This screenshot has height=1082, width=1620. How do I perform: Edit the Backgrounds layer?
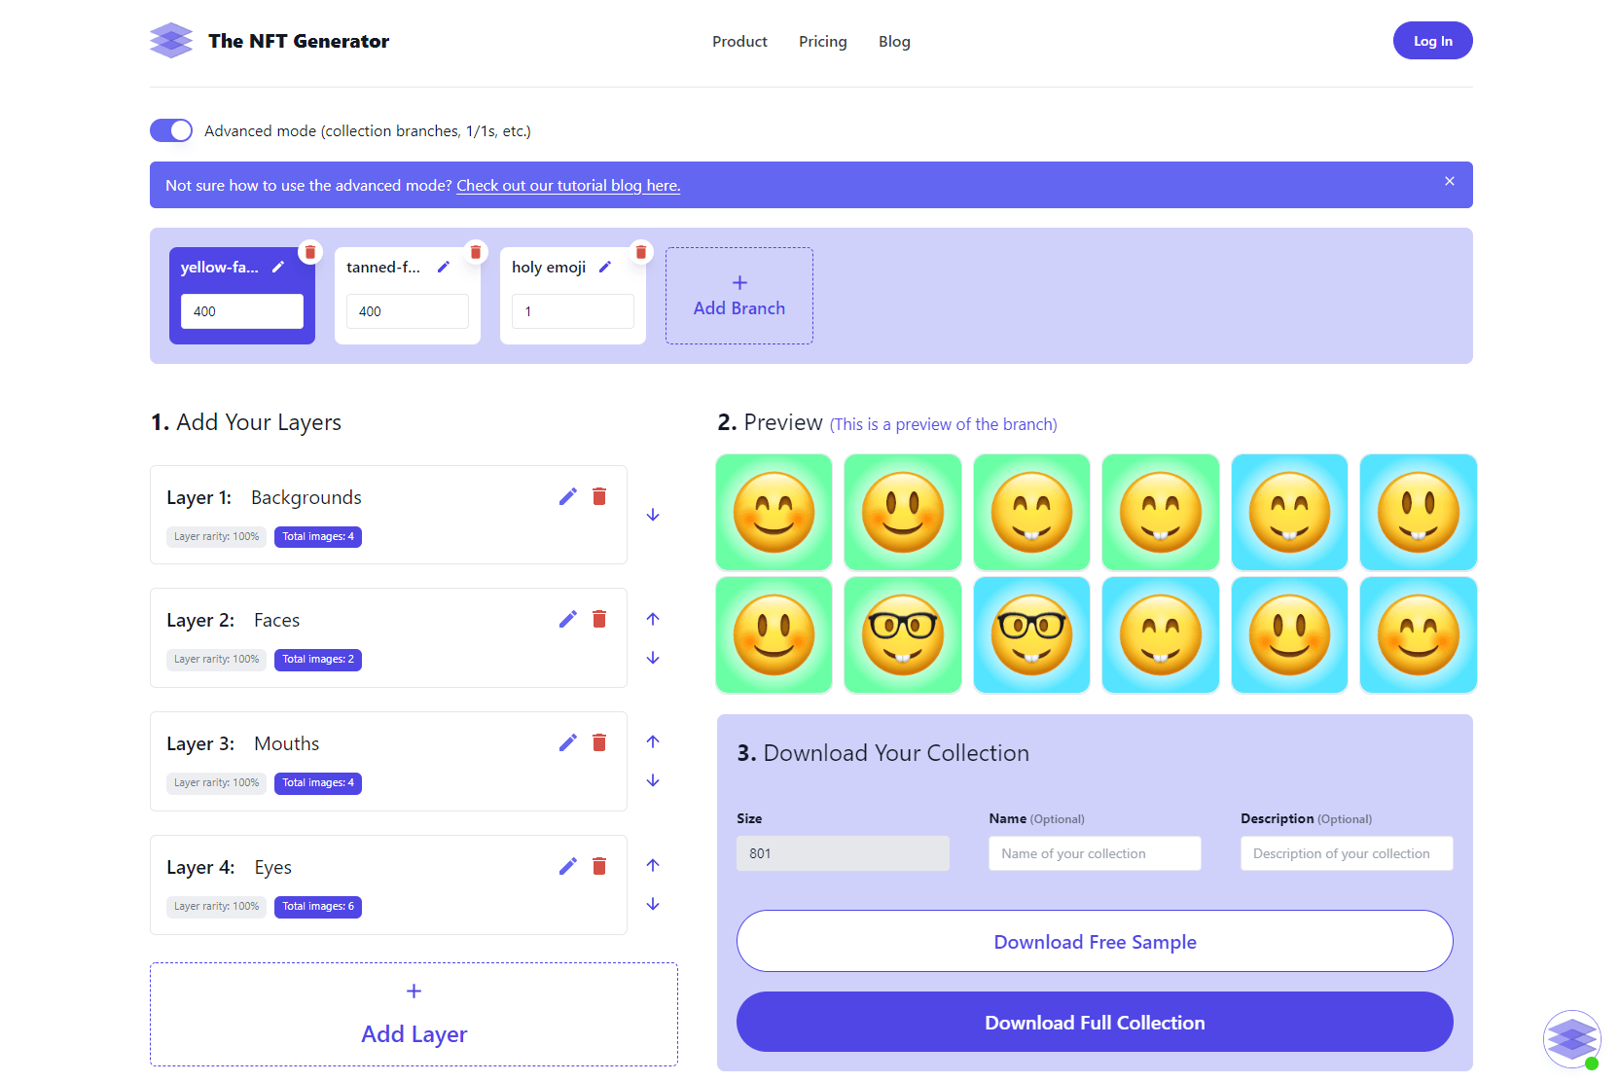click(568, 496)
